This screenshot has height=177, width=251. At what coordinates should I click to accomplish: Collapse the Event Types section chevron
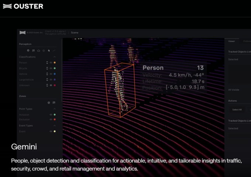55,126
